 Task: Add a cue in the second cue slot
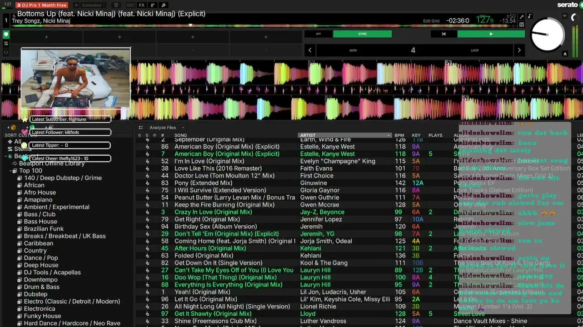pos(120,37)
